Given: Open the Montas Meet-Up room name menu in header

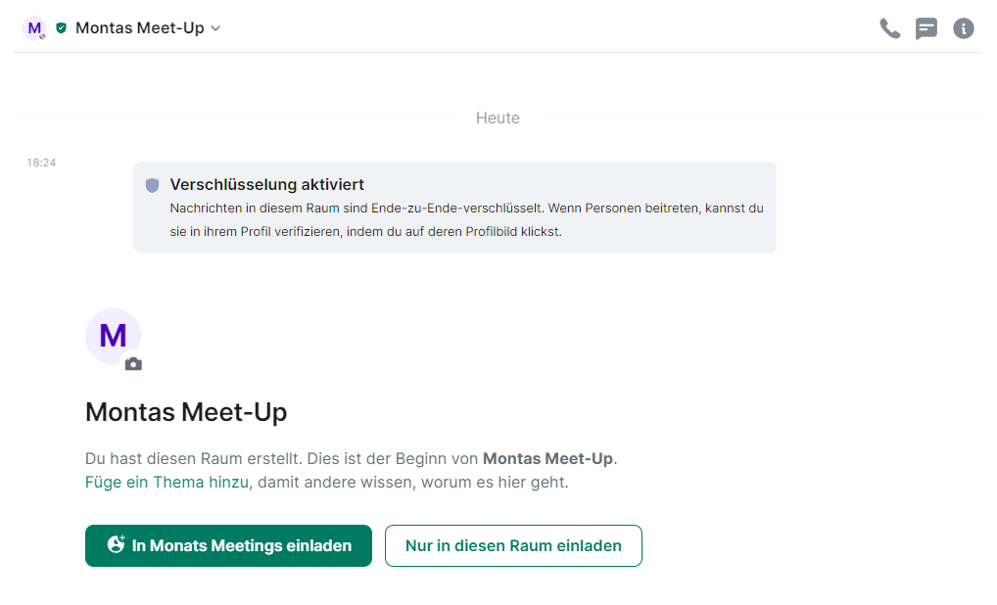Looking at the screenshot, I should point(140,28).
